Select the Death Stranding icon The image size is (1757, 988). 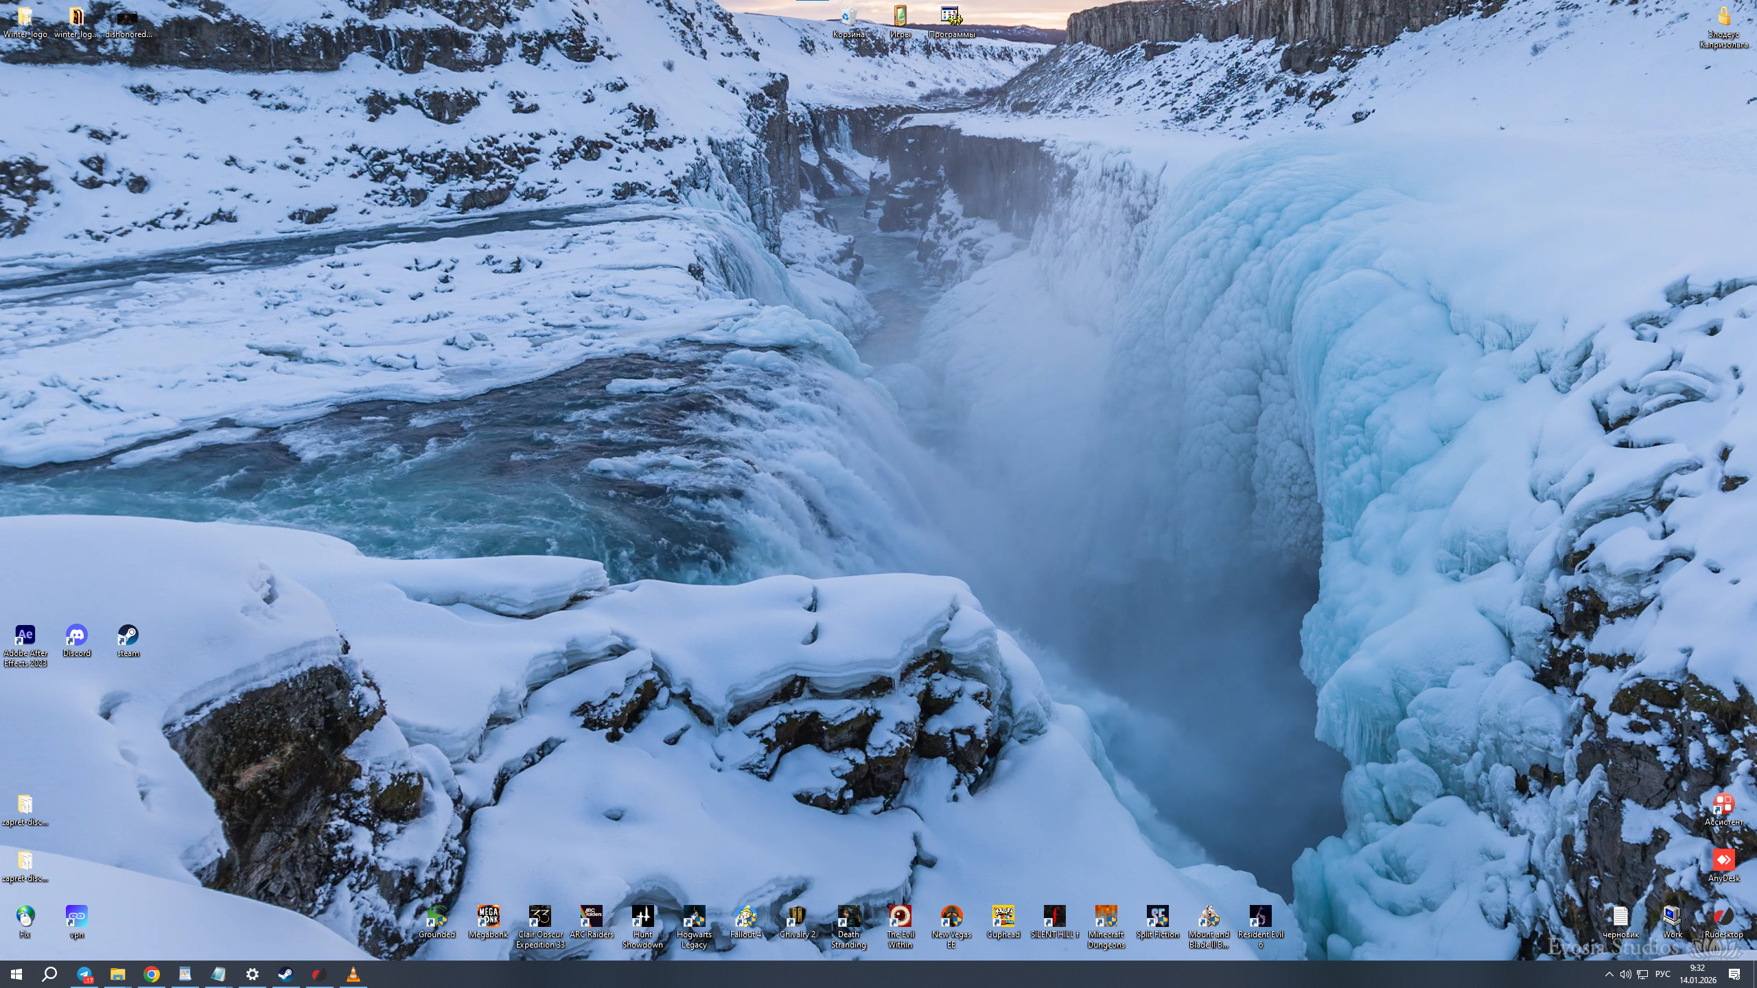(x=848, y=917)
